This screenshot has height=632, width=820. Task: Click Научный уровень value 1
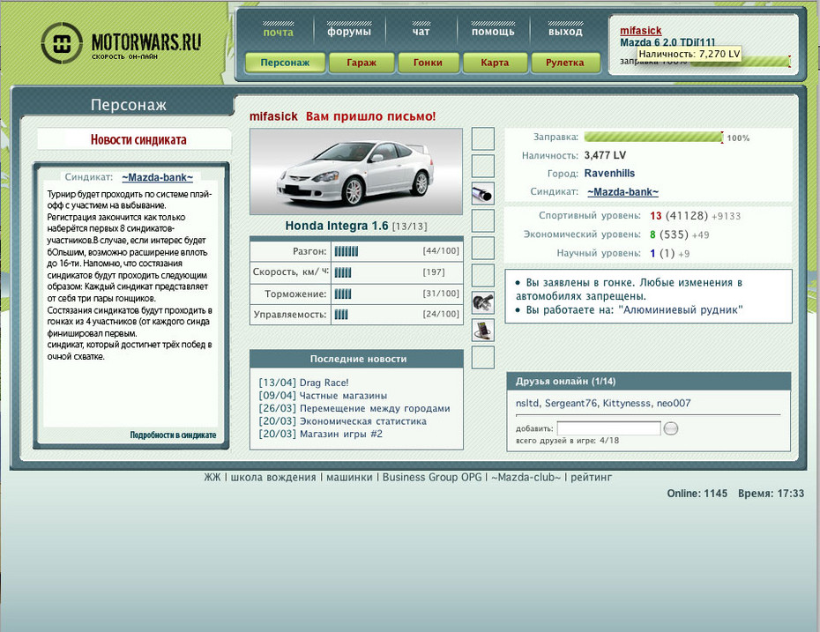[x=652, y=254]
